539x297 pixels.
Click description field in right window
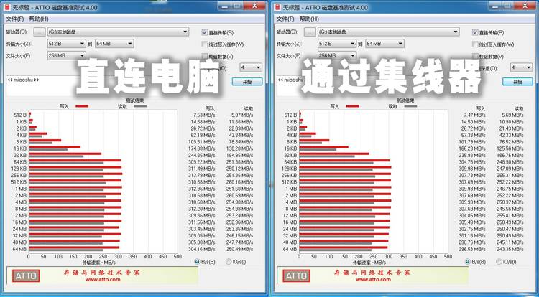(387, 86)
